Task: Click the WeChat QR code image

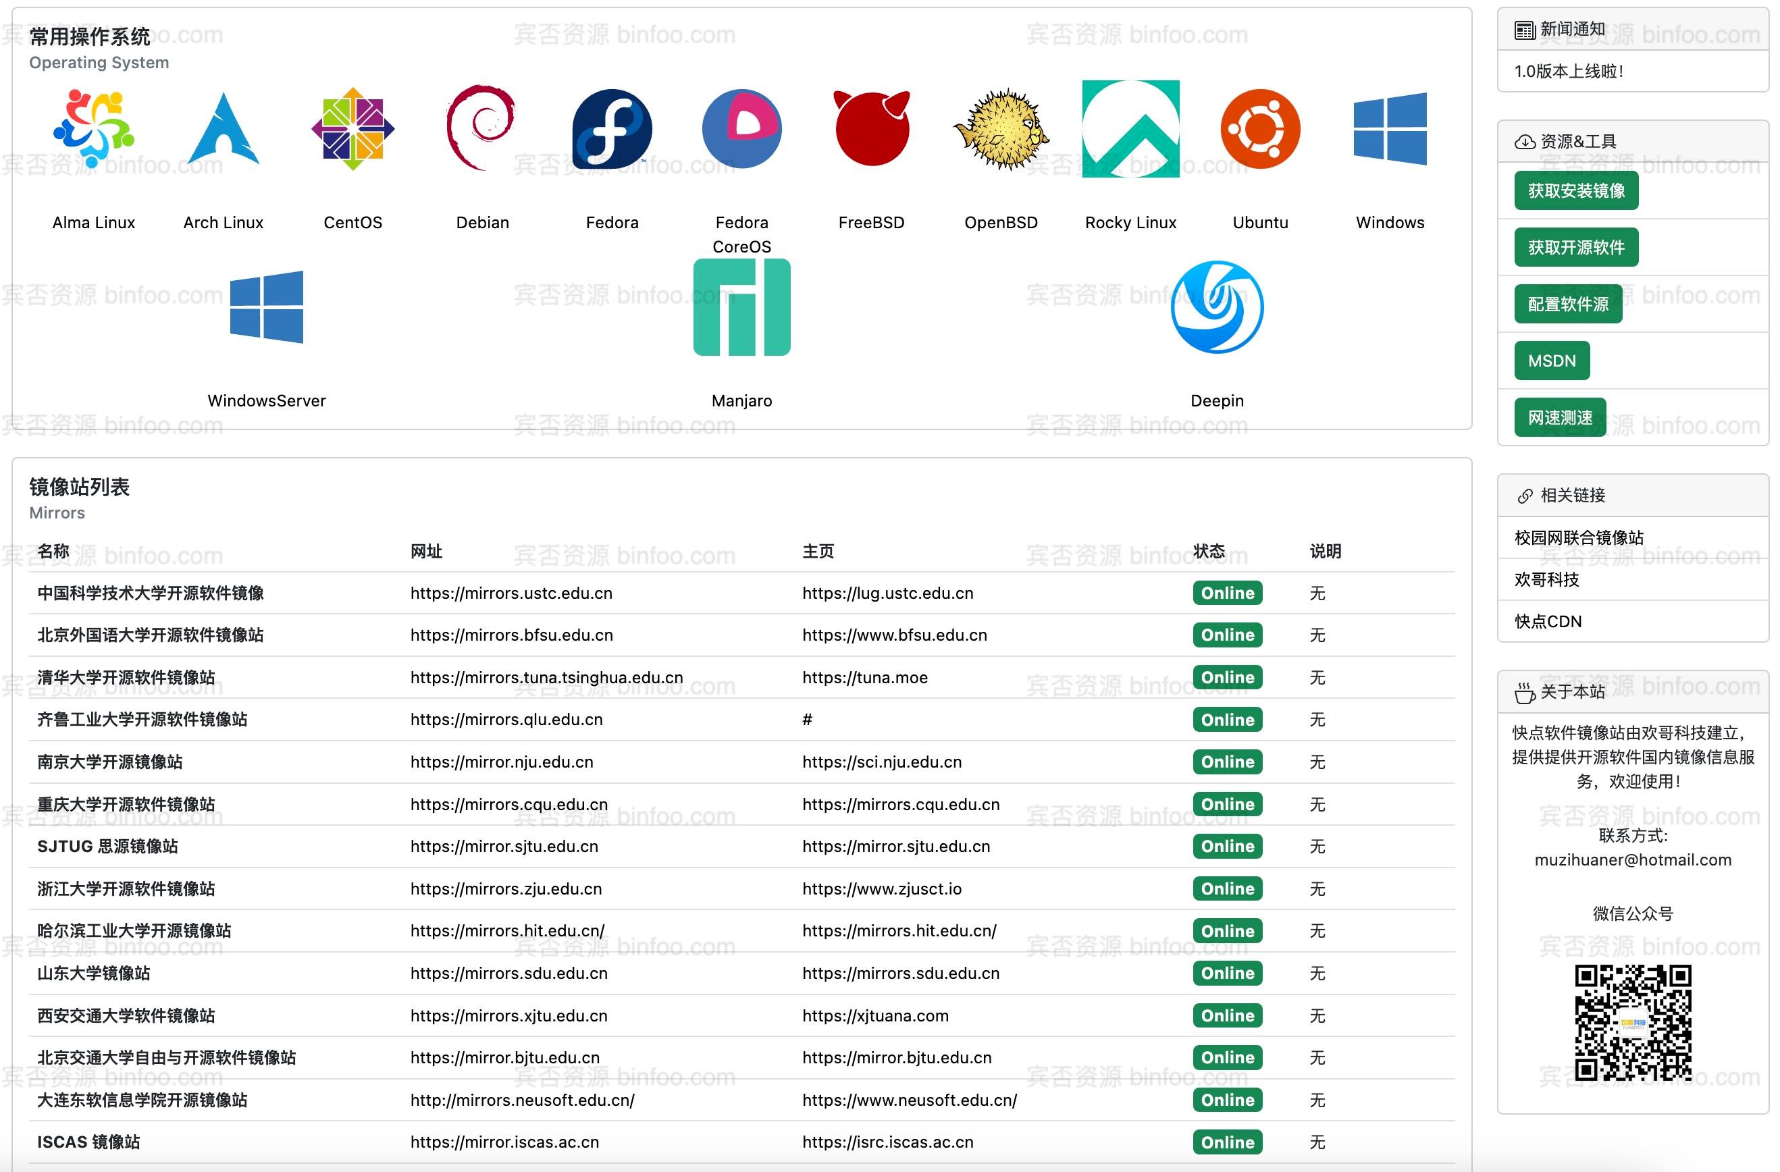Action: pos(1633,1022)
